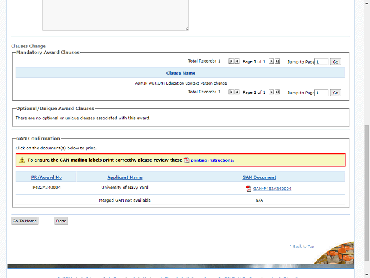Viewport: 370px width, 278px height.
Task: Click the Go To Home button
Action: coord(25,221)
